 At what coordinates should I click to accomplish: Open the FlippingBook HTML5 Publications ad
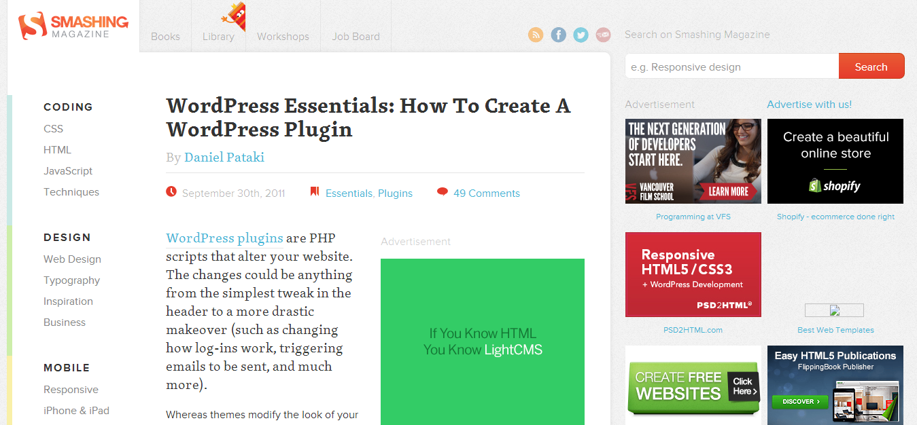835,385
